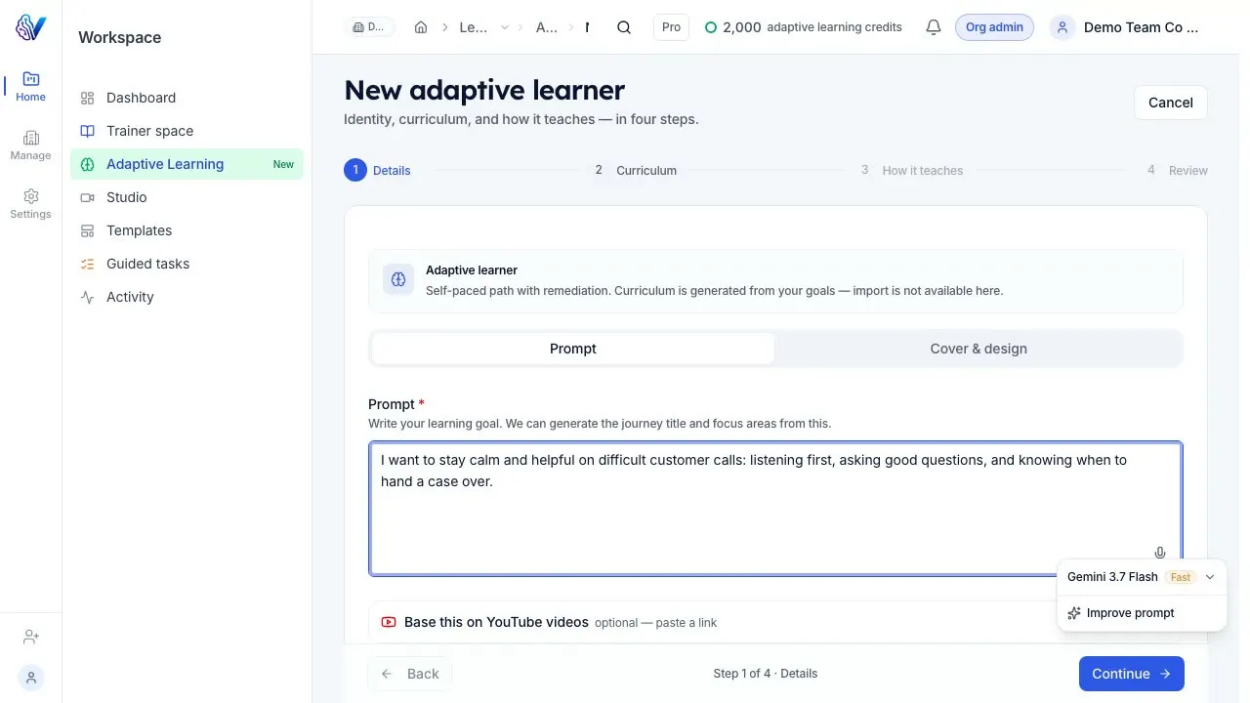
Task: Jump to step 3 How it teaches
Action: 910,170
